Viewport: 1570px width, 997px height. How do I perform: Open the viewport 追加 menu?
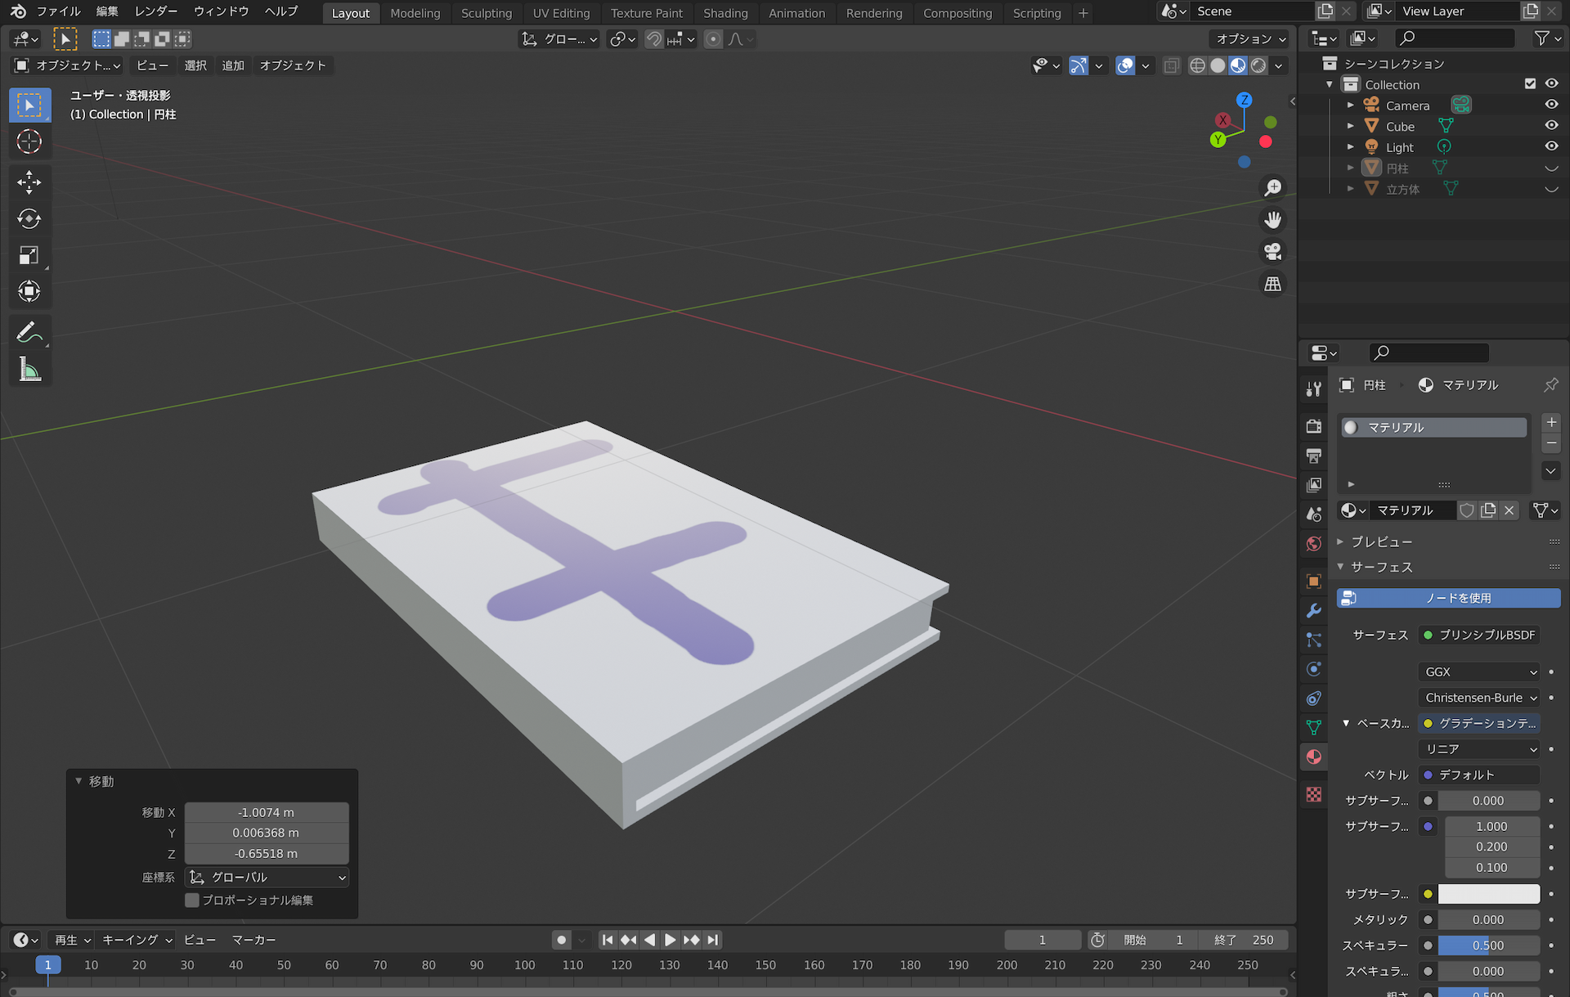click(233, 65)
